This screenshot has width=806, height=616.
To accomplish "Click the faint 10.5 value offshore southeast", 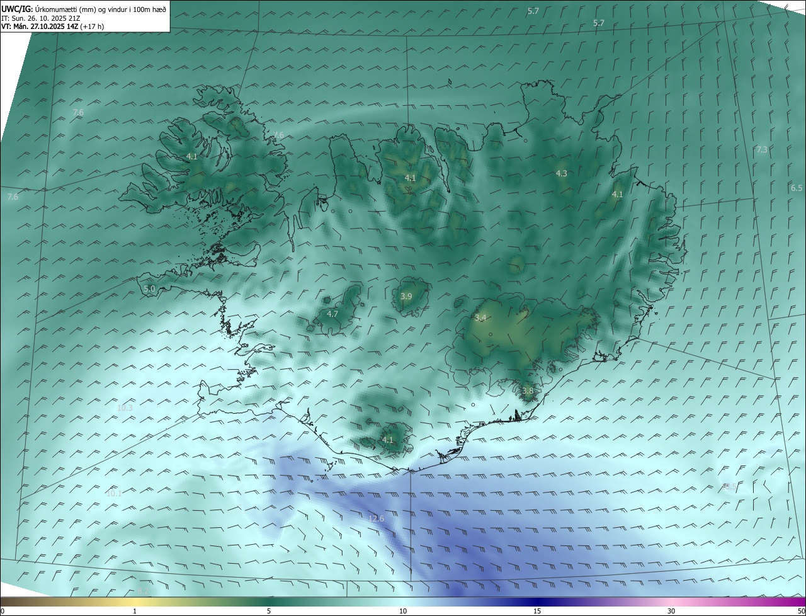I will point(729,486).
